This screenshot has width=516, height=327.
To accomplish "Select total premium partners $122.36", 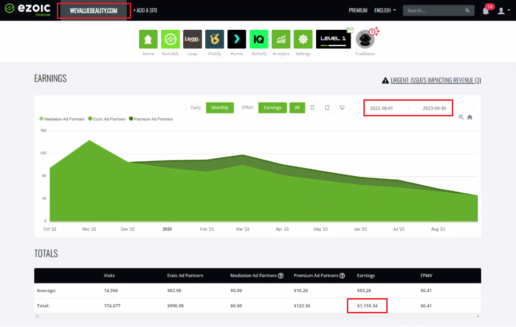I will pyautogui.click(x=302, y=306).
